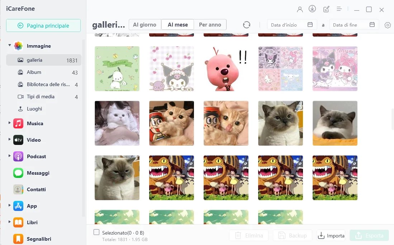Screen dimensions: 394x245
Task: Click the Data d'inizio date field
Action: click(x=292, y=25)
